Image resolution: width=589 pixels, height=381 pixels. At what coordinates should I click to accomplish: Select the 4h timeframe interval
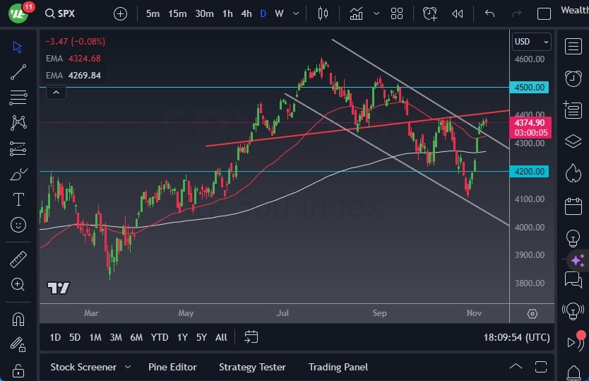(x=246, y=13)
